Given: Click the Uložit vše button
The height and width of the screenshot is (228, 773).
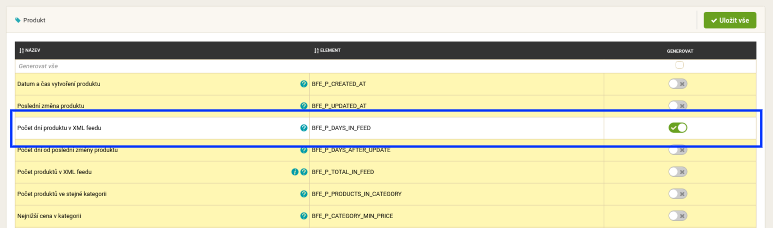Looking at the screenshot, I should tap(730, 20).
